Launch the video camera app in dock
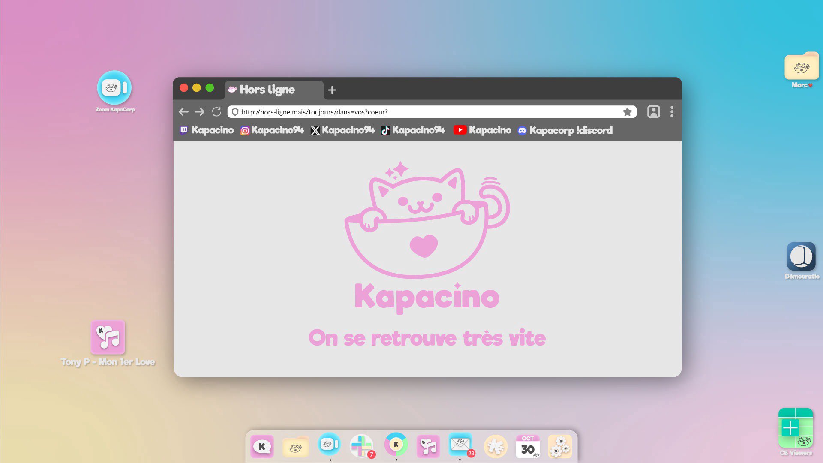The width and height of the screenshot is (823, 463). 329,444
